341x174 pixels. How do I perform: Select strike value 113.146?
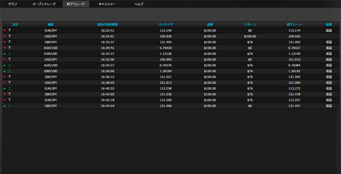[x=166, y=30]
